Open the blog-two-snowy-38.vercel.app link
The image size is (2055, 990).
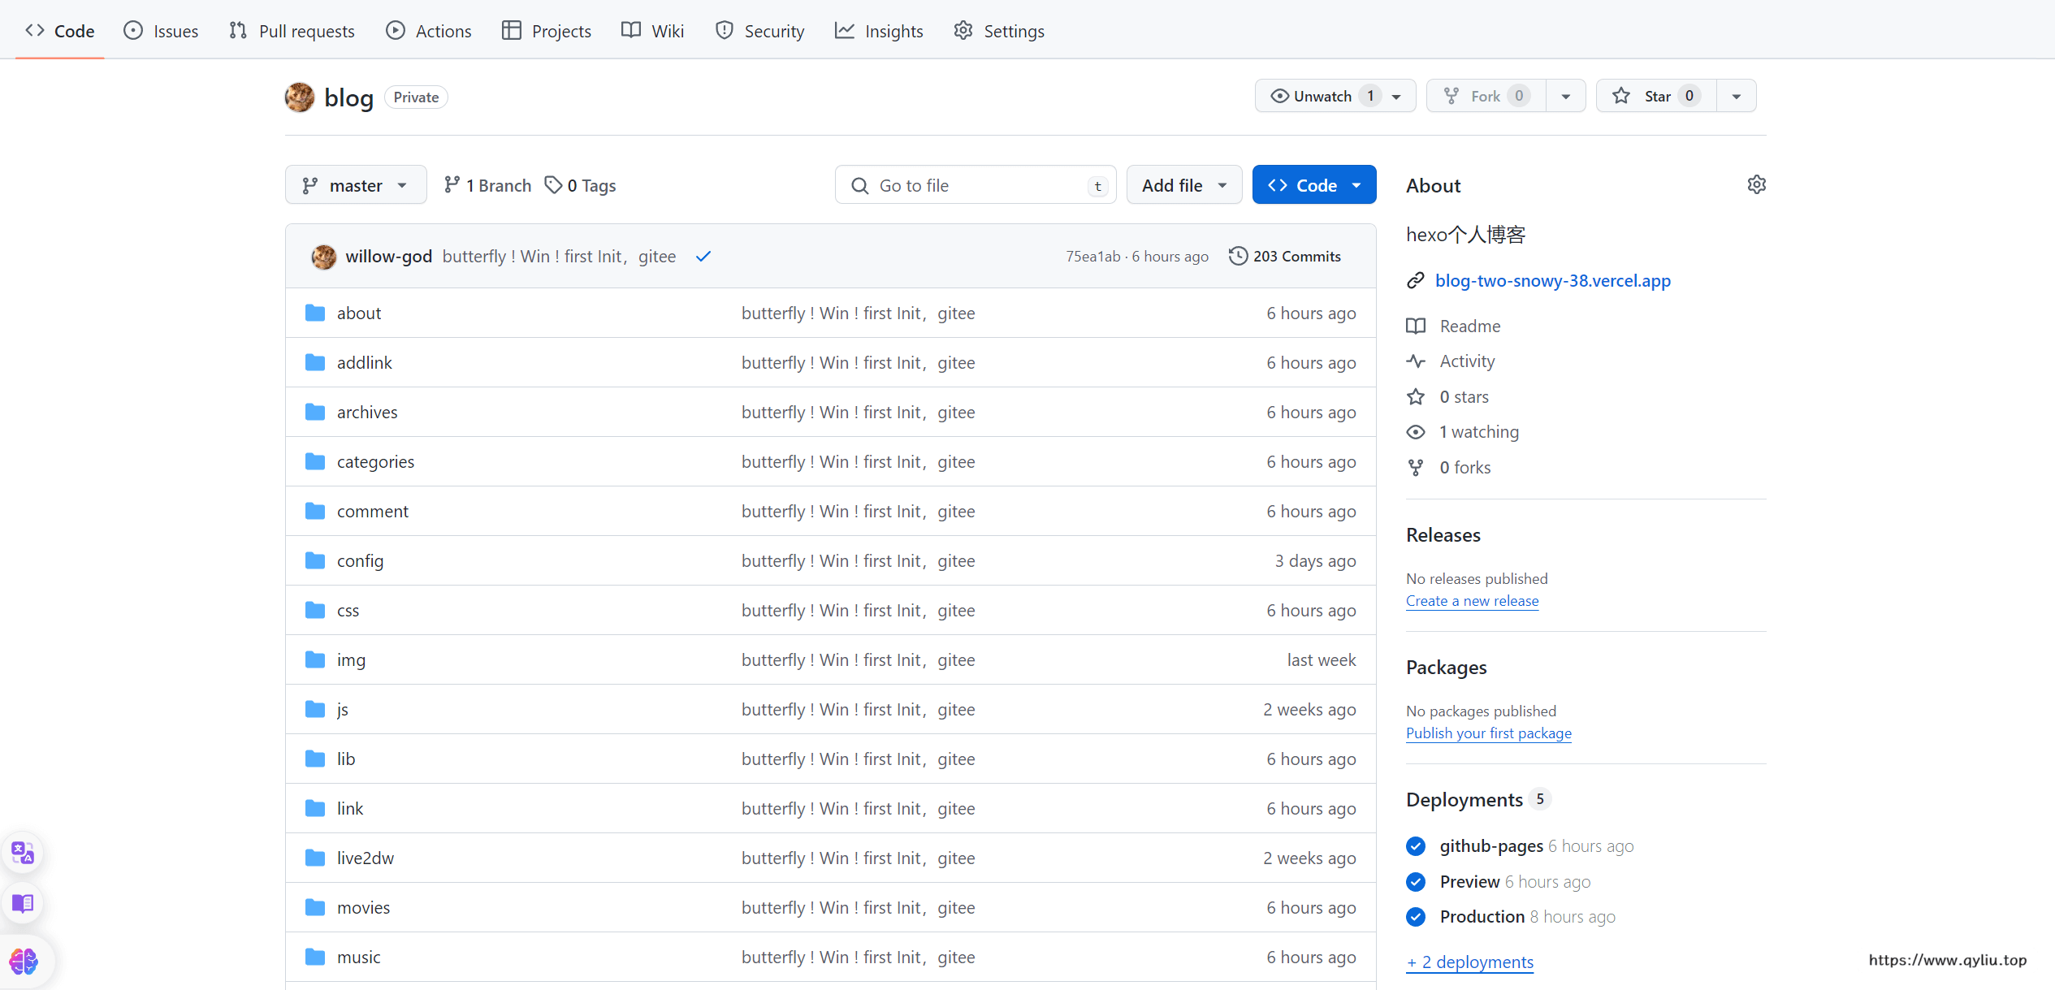pos(1552,281)
